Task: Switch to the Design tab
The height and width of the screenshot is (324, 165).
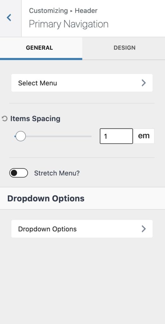Action: 124,48
